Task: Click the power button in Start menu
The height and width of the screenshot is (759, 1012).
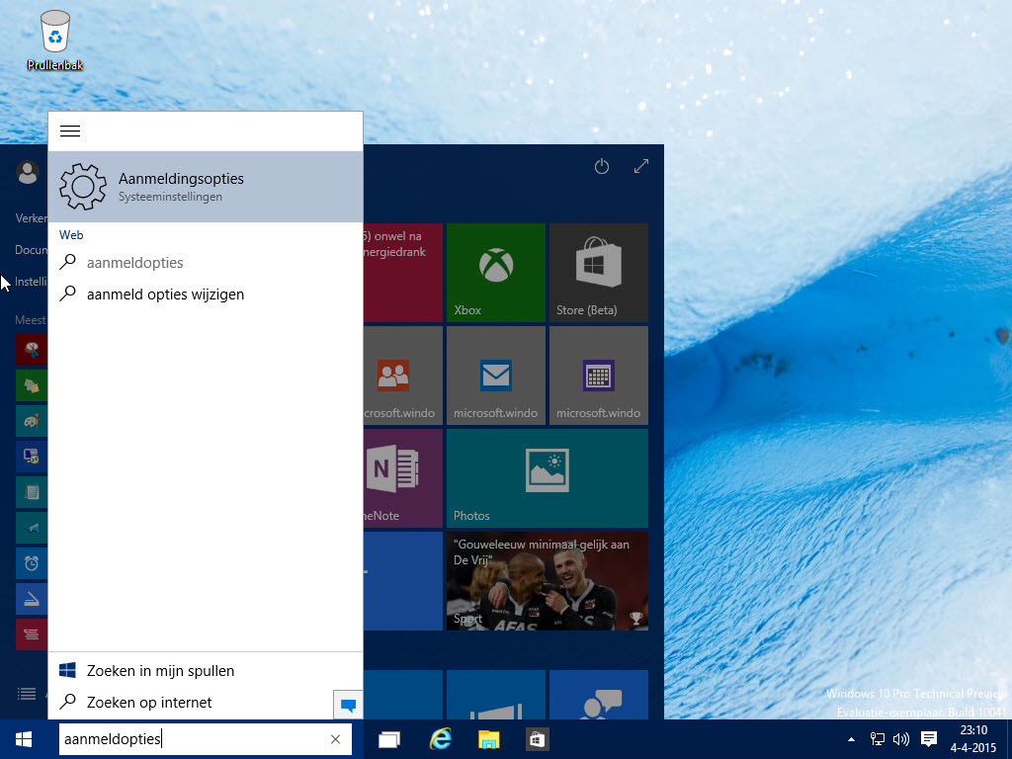Action: 602,166
